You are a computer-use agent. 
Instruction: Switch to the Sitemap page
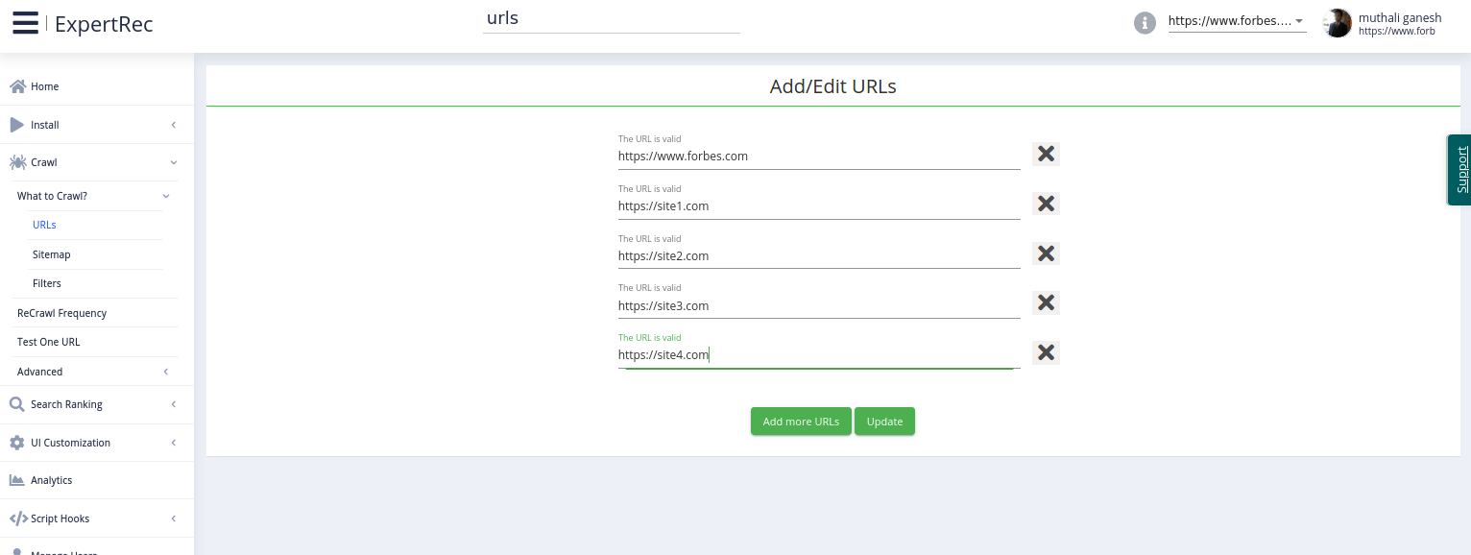[51, 254]
